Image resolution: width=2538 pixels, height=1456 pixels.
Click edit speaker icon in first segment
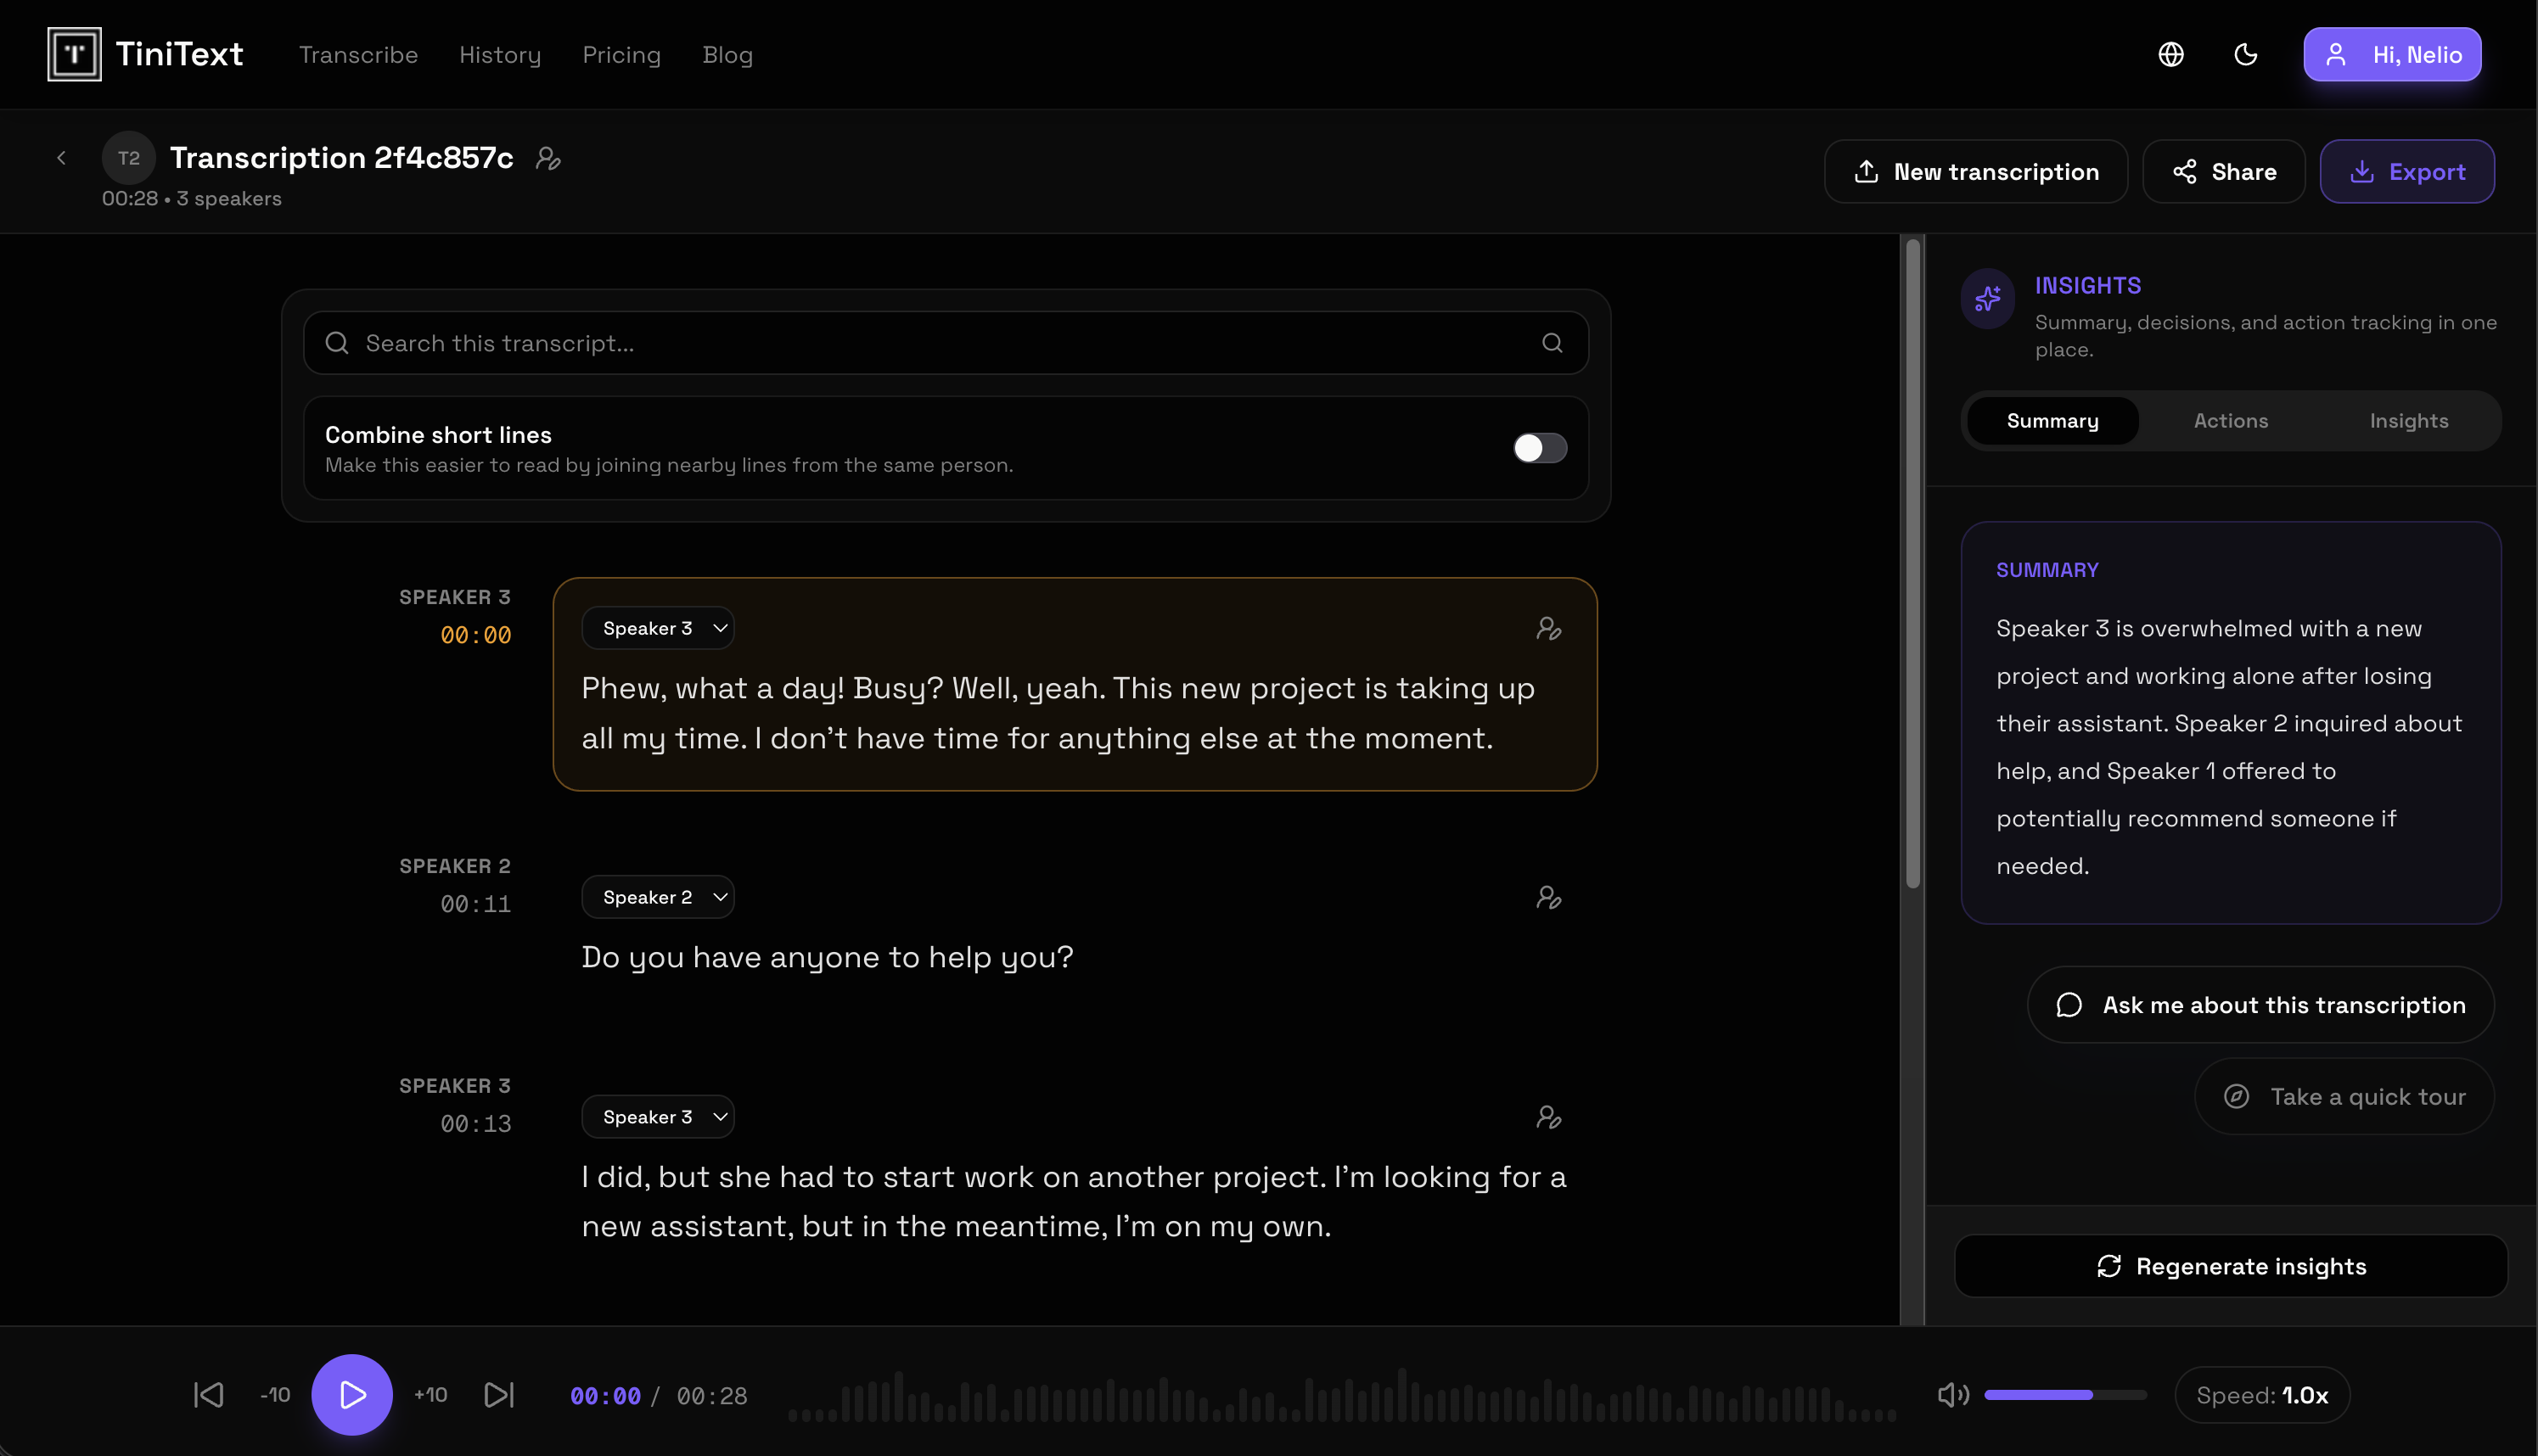click(1548, 628)
